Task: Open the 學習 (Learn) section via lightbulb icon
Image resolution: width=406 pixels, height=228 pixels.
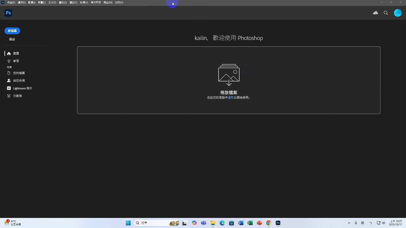Action: pyautogui.click(x=16, y=61)
